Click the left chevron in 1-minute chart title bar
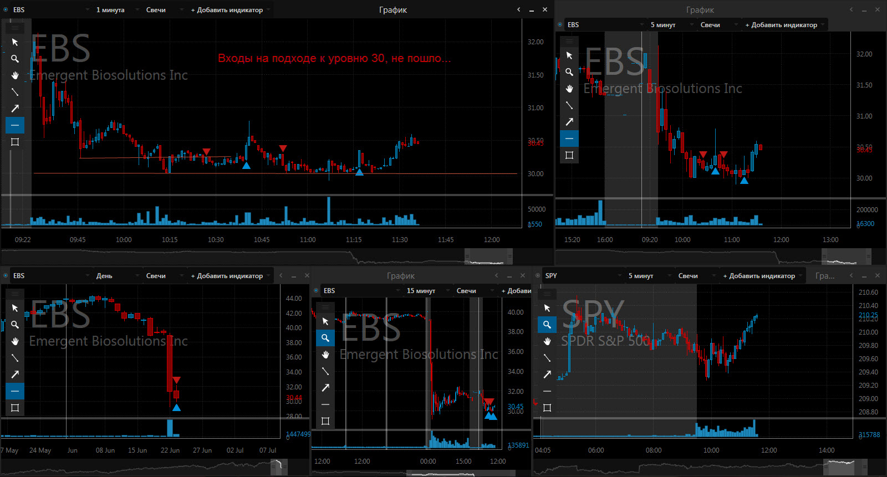Image resolution: width=887 pixels, height=477 pixels. point(519,9)
